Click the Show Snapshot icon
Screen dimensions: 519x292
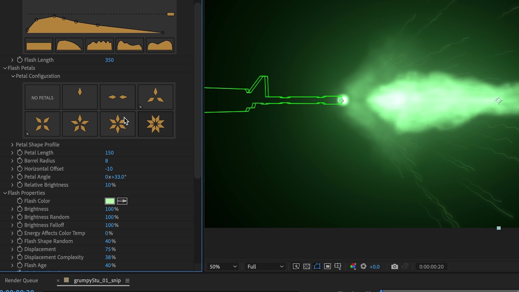[405, 266]
